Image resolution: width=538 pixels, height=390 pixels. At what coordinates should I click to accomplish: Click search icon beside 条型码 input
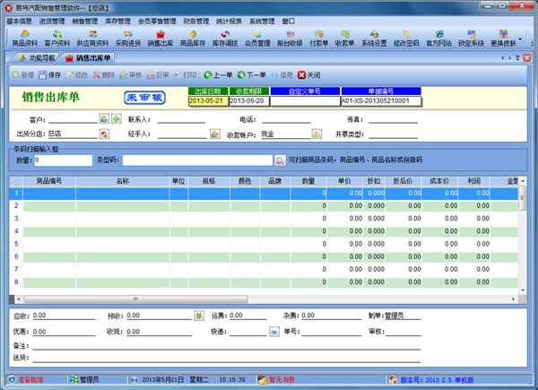click(x=281, y=160)
